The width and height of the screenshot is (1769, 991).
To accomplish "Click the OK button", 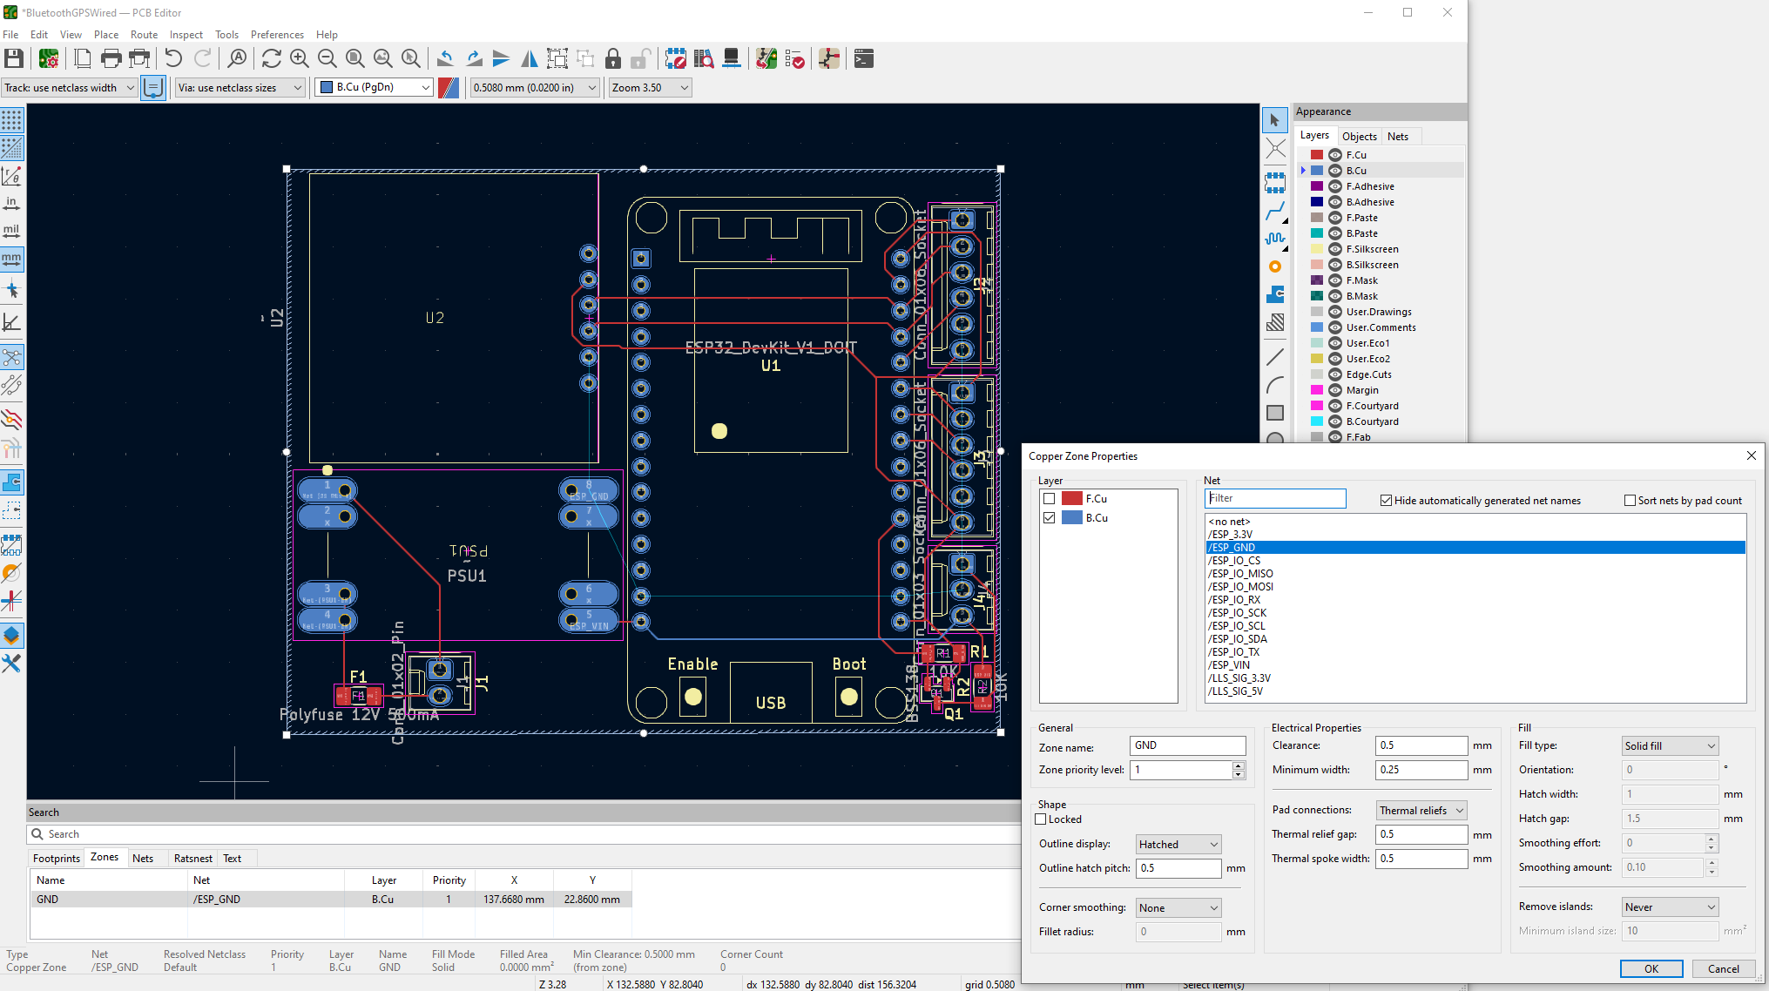I will pos(1651,969).
